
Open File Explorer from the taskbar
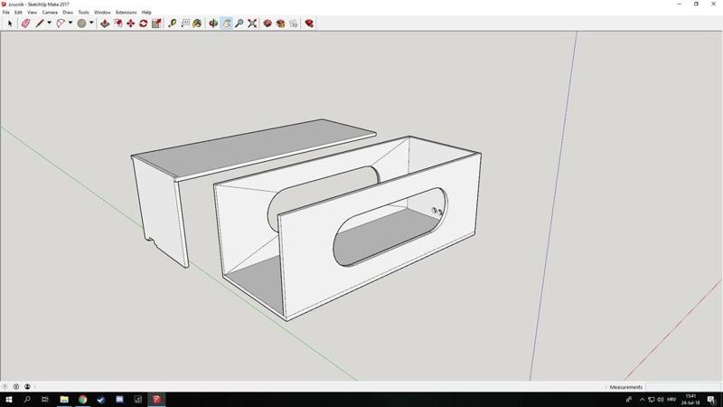pos(64,400)
